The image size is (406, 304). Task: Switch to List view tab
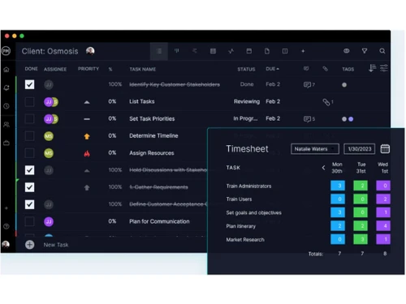pos(159,51)
